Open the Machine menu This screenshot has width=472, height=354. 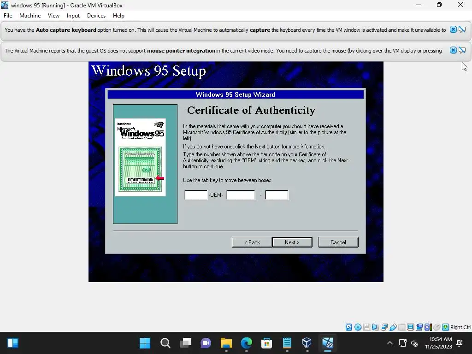pyautogui.click(x=30, y=16)
